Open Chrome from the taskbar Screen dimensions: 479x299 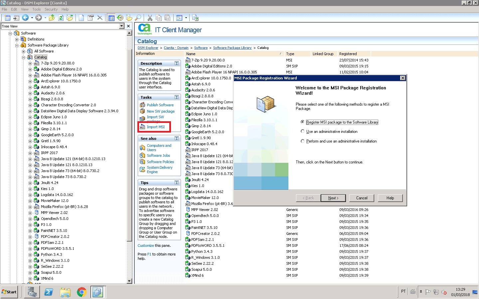pyautogui.click(x=81, y=292)
